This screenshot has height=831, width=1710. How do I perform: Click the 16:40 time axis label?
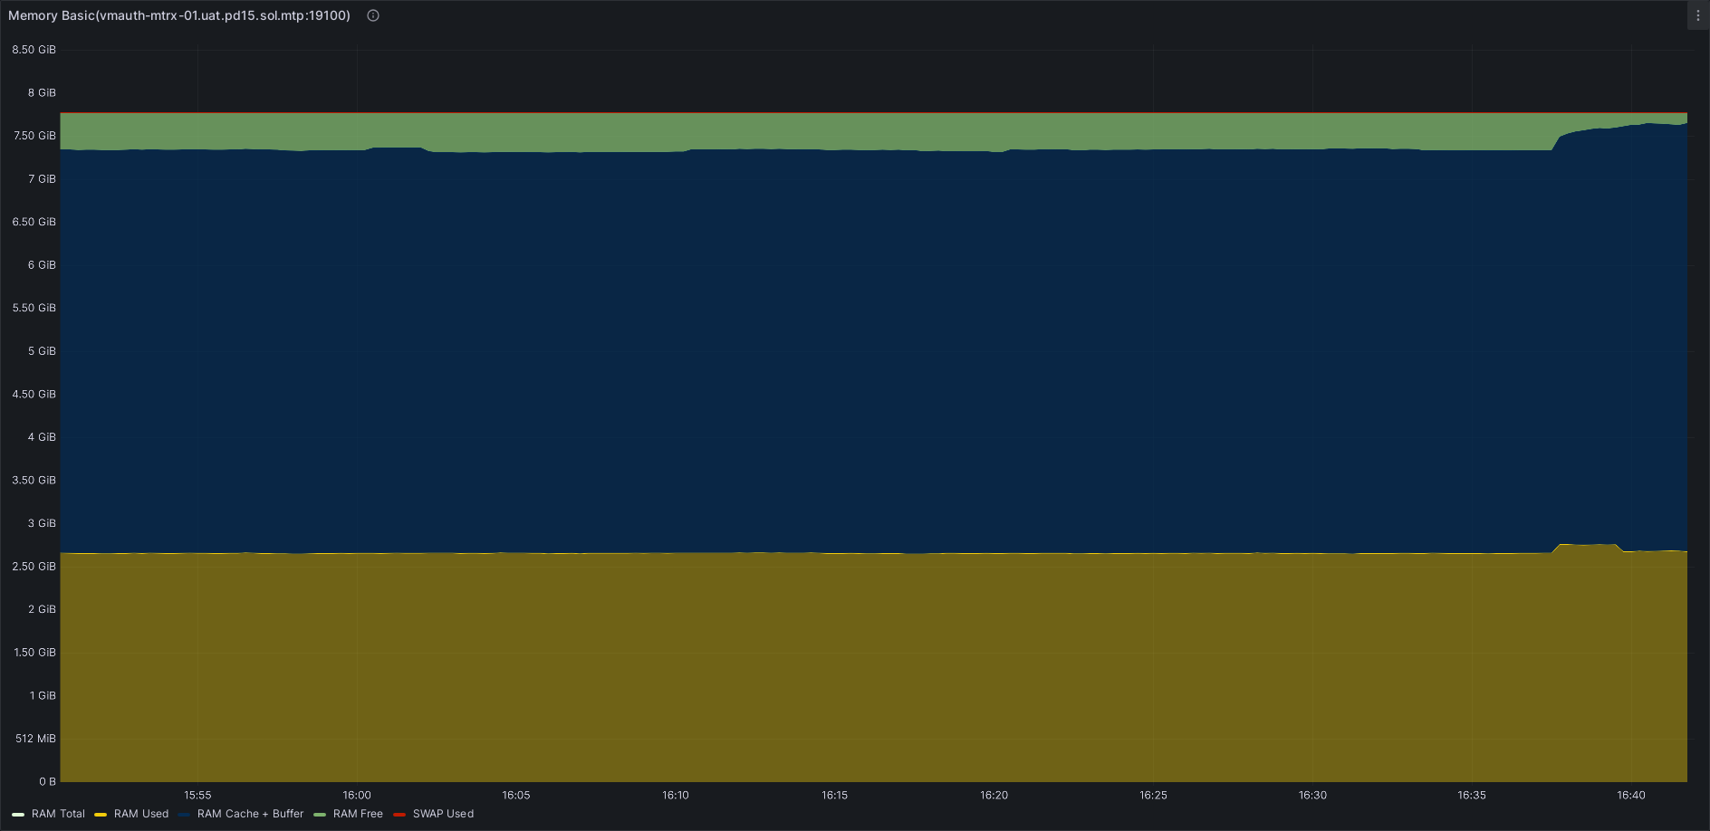(x=1631, y=795)
